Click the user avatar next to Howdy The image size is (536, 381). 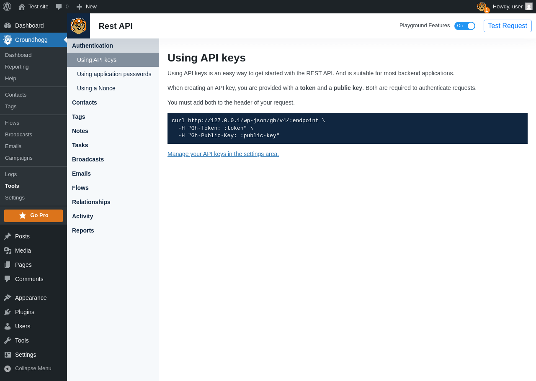[x=529, y=7]
